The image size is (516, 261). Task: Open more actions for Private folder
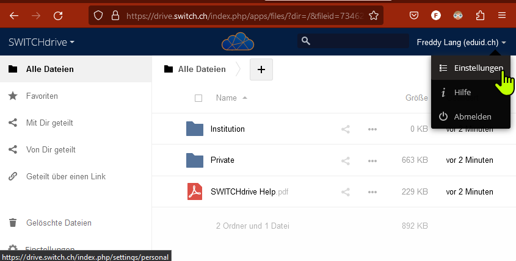point(372,161)
